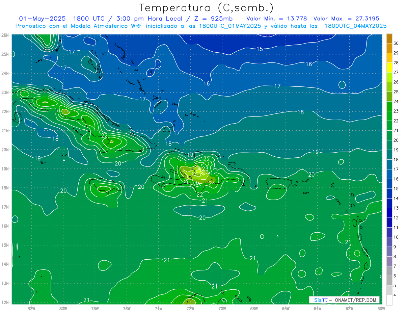Select the '01-May-2025' date text

tap(42, 19)
